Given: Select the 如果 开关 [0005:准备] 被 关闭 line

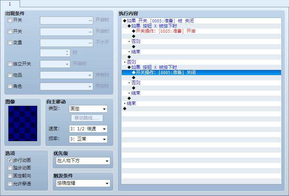Looking at the screenshot, I should pos(201,21).
